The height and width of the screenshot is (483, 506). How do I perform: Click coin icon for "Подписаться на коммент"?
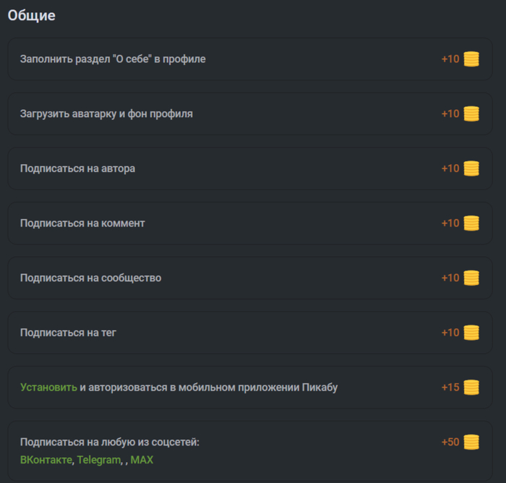click(471, 223)
